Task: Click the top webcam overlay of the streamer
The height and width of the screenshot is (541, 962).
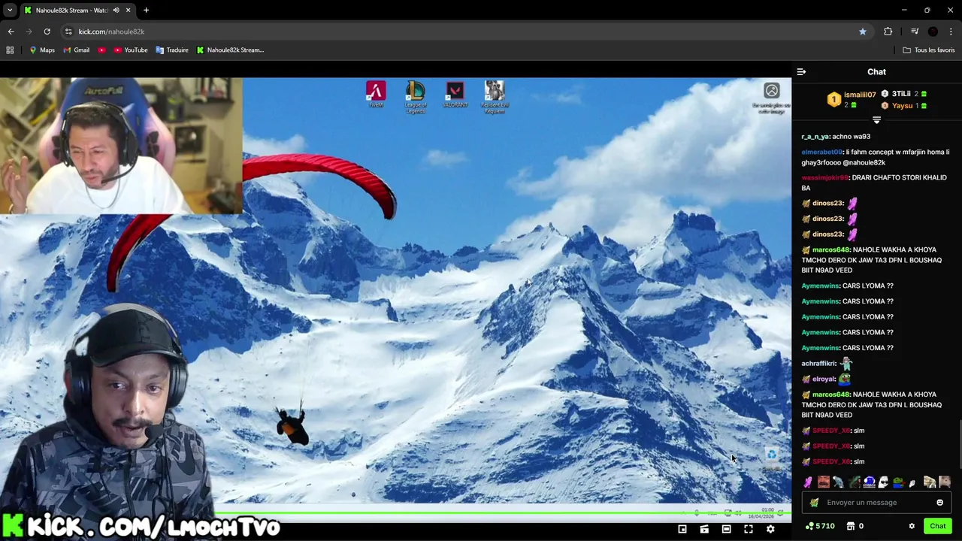Action: pos(121,147)
